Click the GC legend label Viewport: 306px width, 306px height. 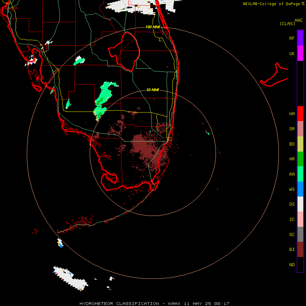coord(292,235)
